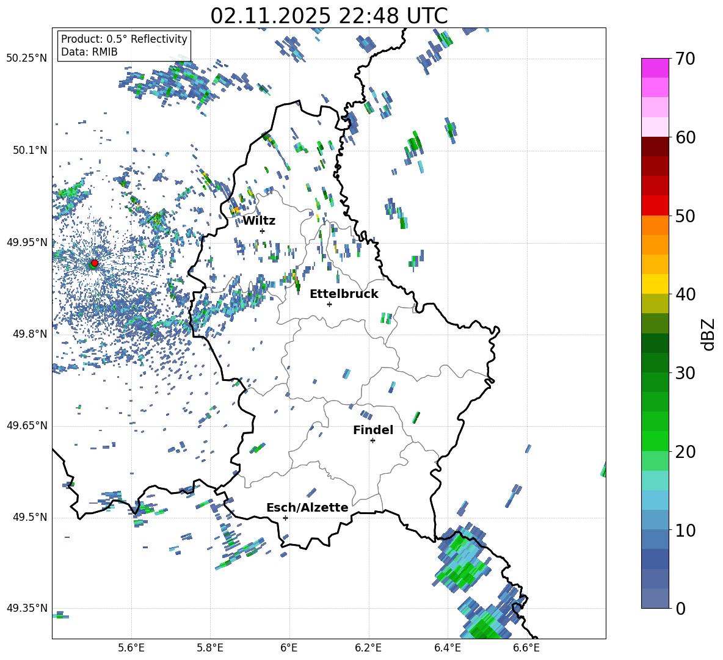Click the Product: 0.5° Reflectivity text
This screenshot has width=723, height=660.
pyautogui.click(x=124, y=39)
